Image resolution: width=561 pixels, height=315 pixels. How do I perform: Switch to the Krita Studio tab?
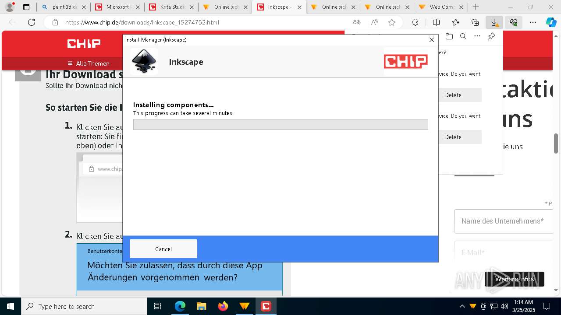coord(171,7)
